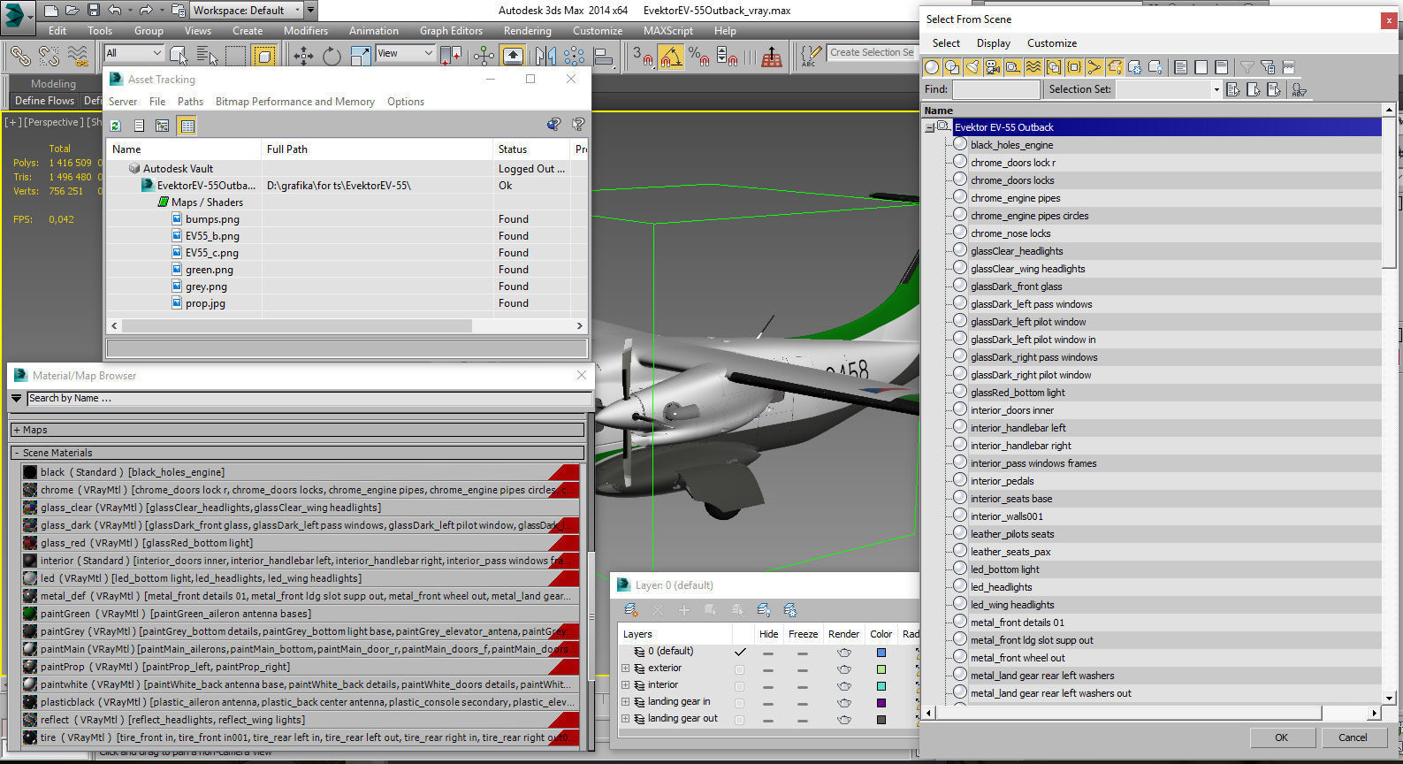Check the exterior layer current checkbox
This screenshot has height=764, width=1403.
(x=740, y=668)
